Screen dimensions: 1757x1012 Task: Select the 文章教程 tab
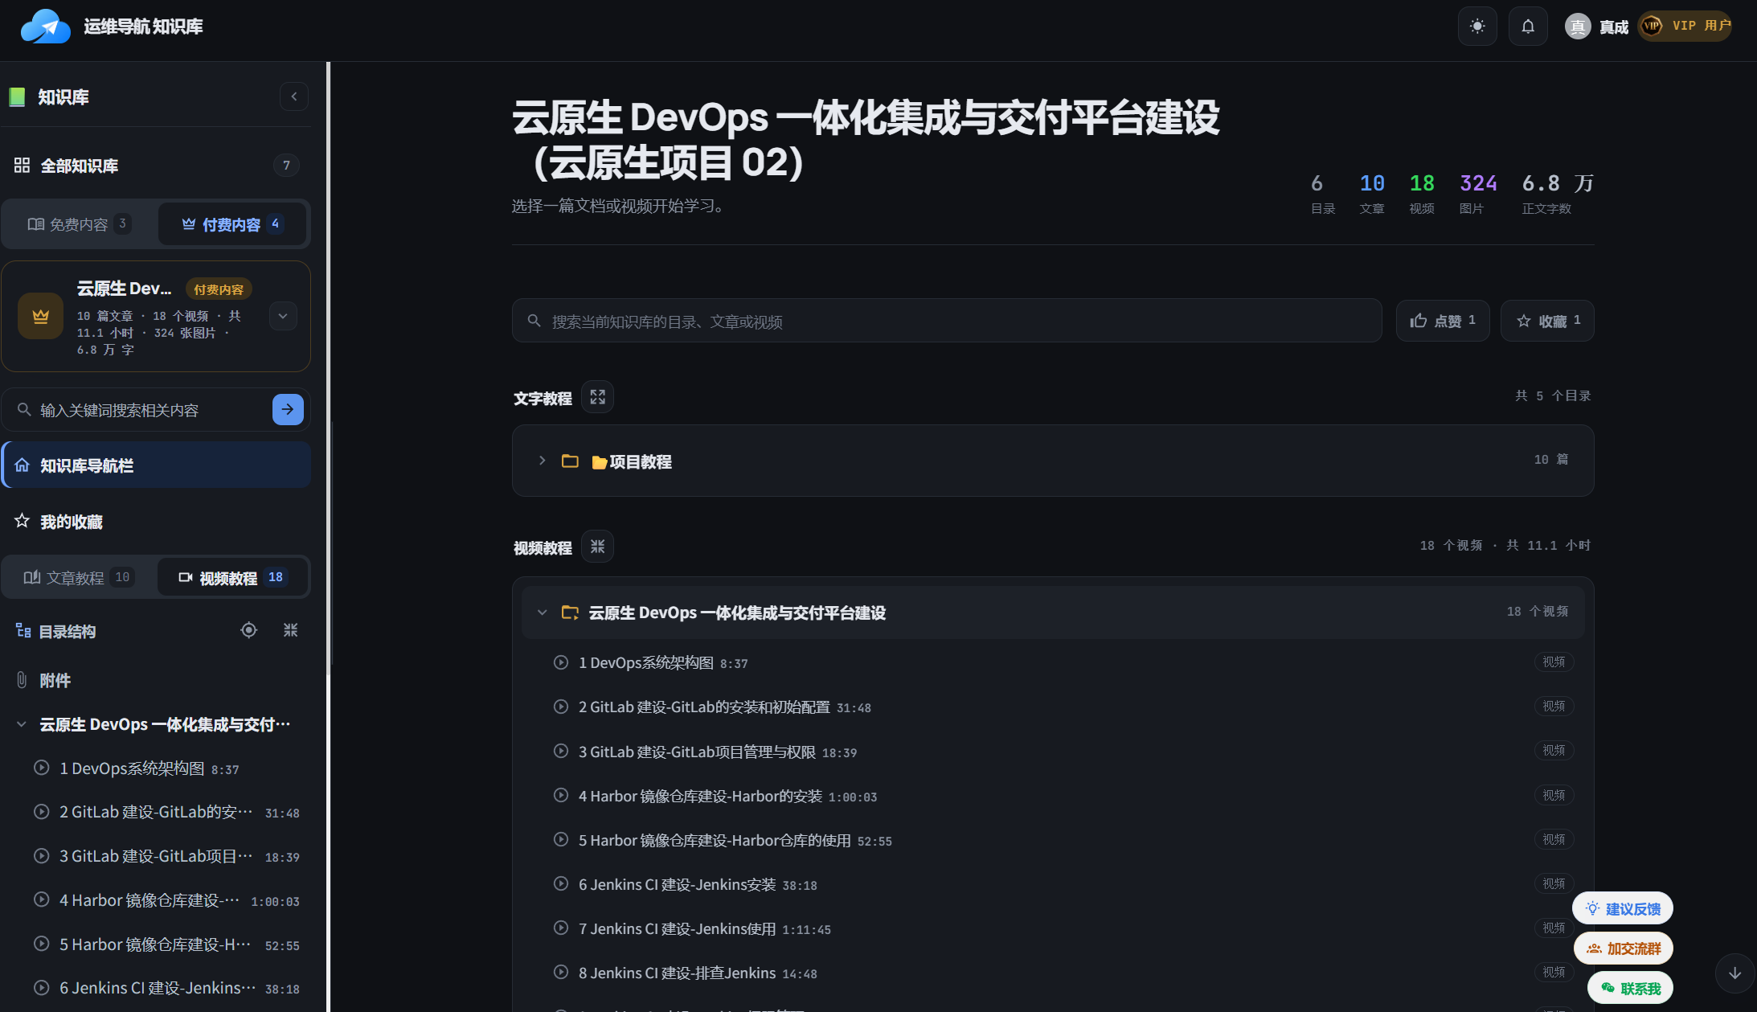(x=79, y=577)
